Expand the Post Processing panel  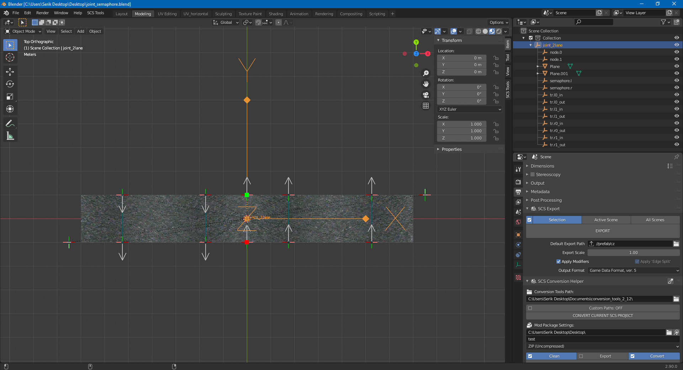tap(546, 200)
